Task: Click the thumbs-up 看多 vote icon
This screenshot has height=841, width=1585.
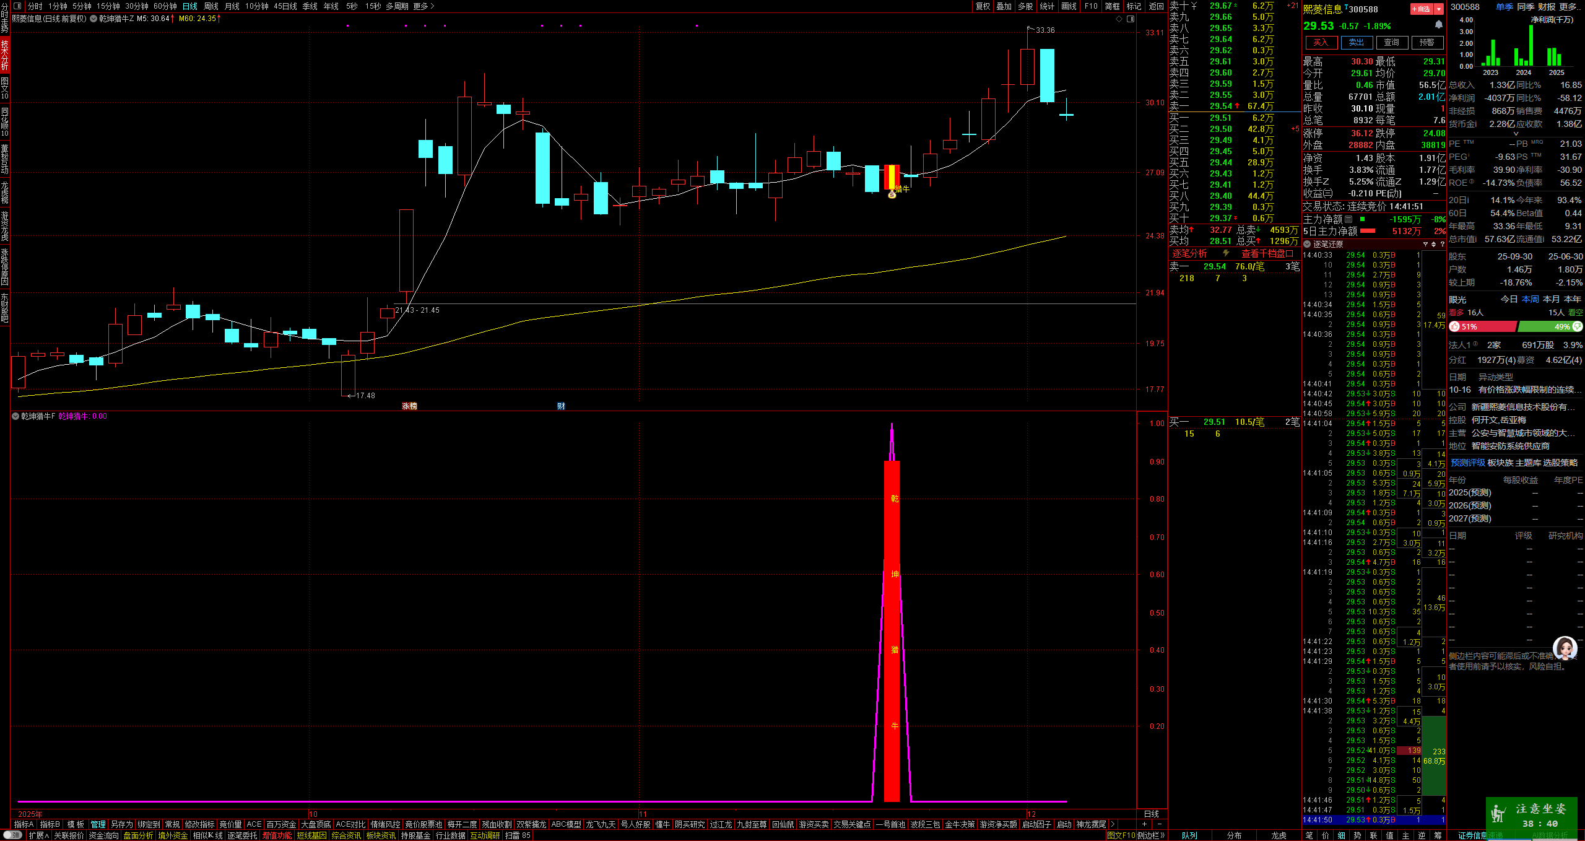Action: [1455, 326]
